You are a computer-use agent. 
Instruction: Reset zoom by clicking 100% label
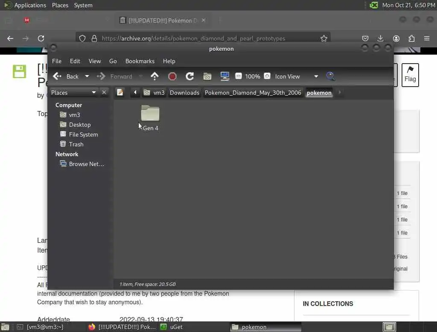coord(253,76)
